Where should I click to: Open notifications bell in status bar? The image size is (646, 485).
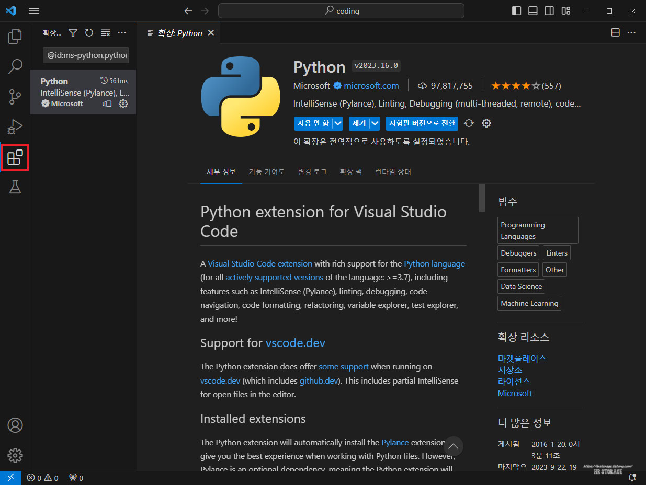tap(632, 478)
